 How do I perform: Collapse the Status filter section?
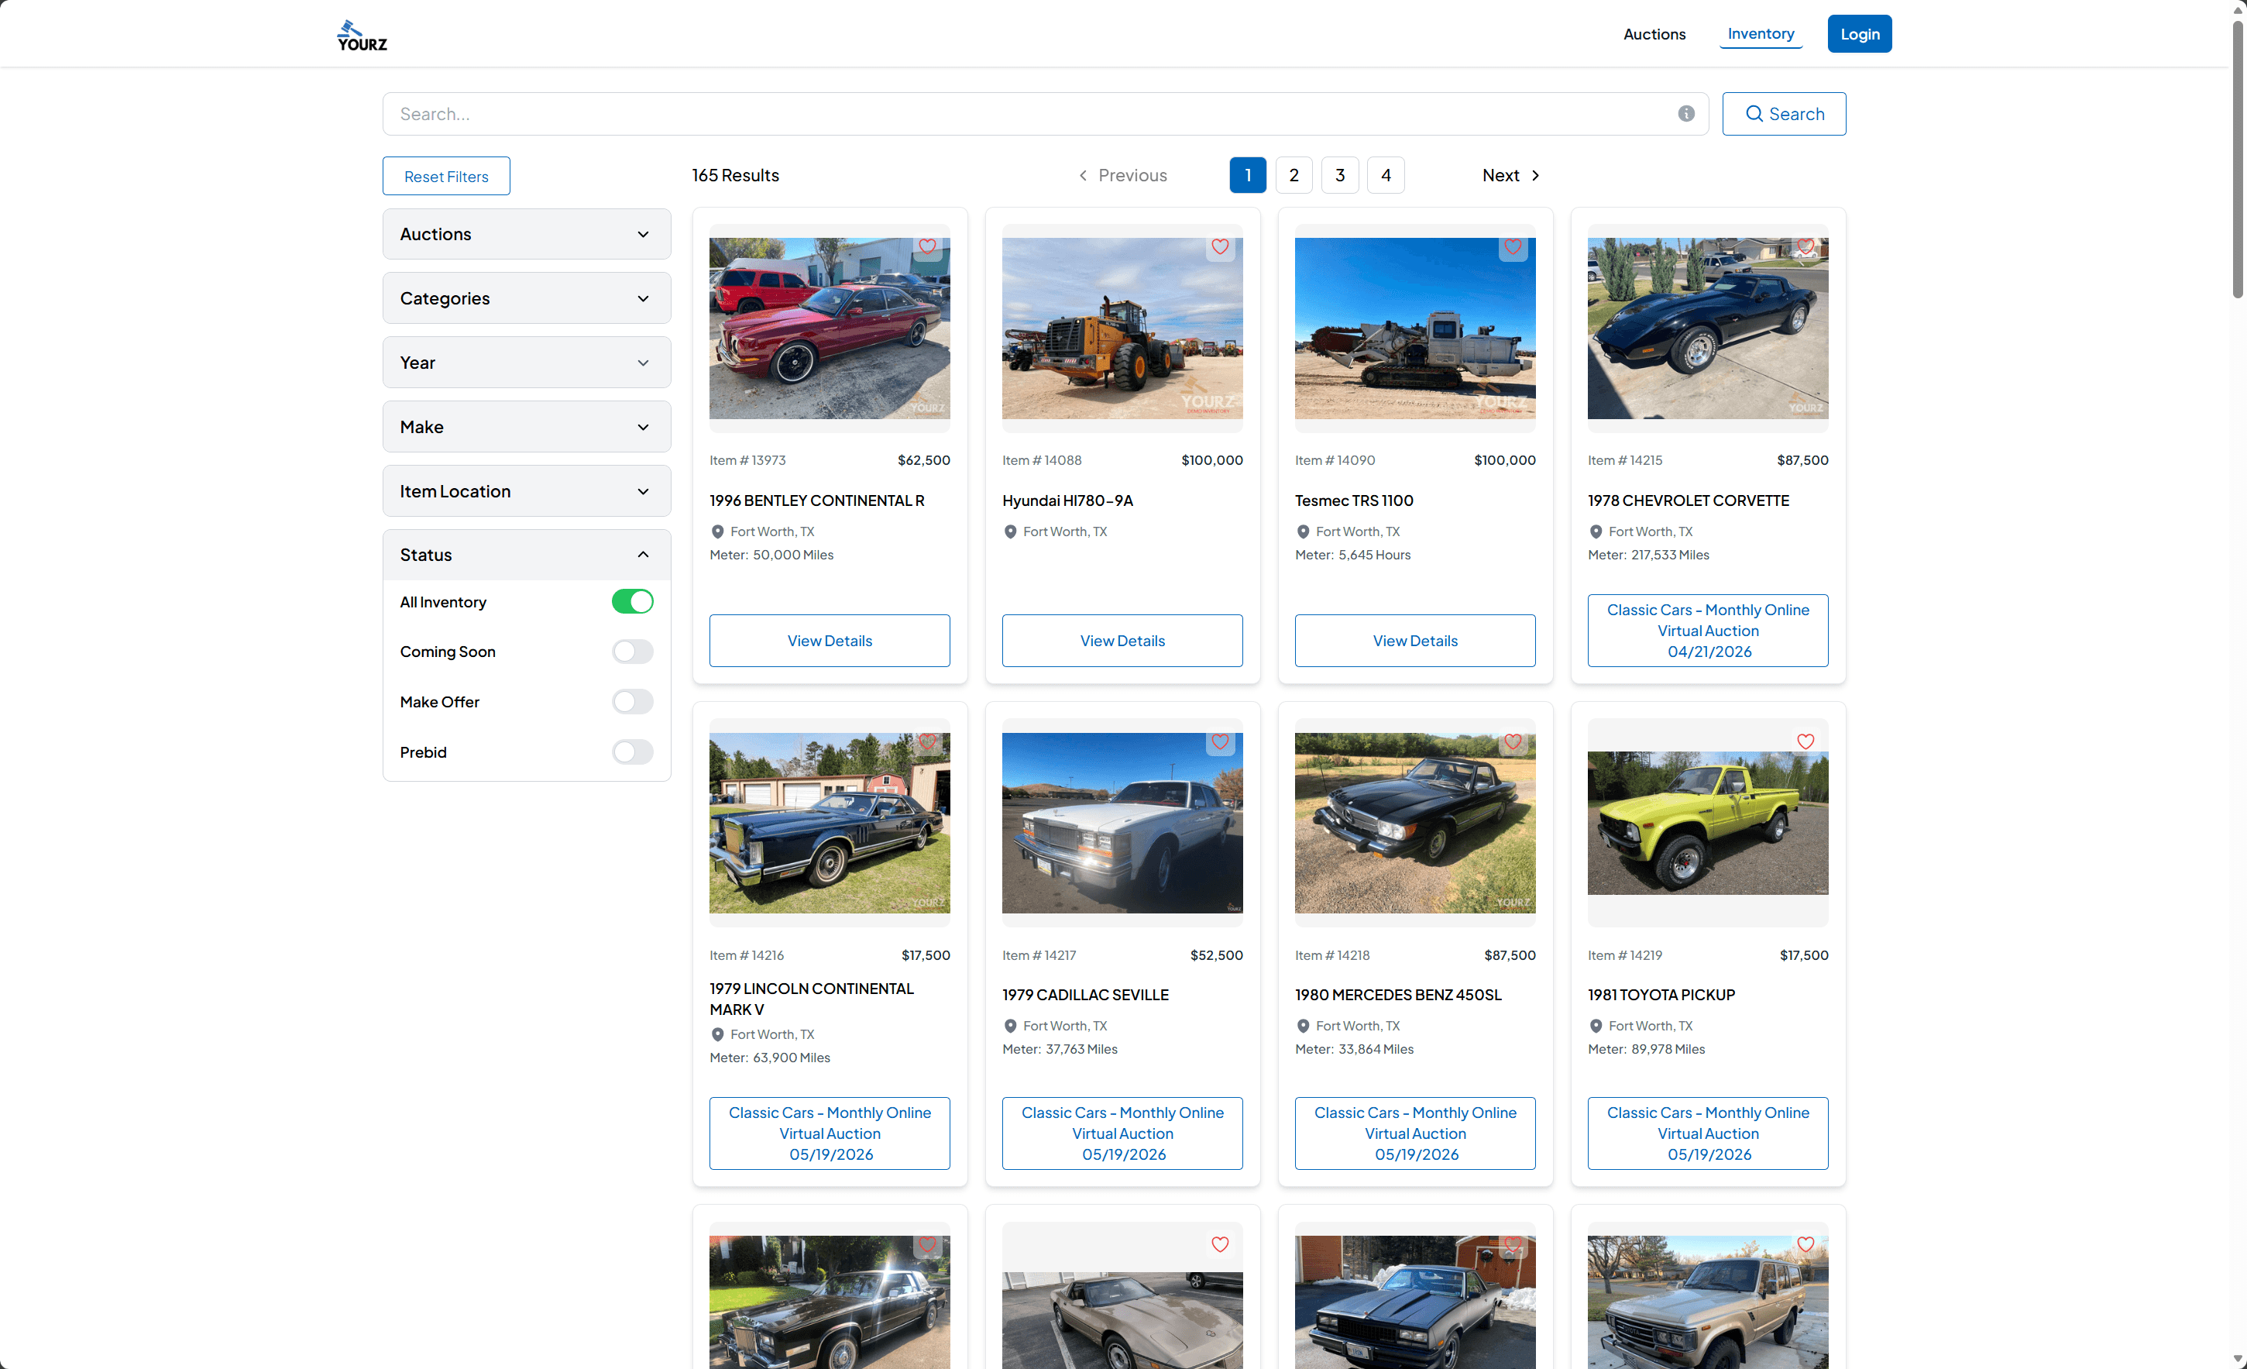(526, 555)
